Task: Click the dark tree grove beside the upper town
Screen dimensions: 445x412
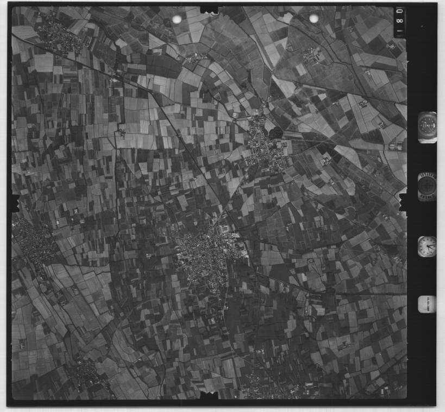Action: (x=276, y=133)
